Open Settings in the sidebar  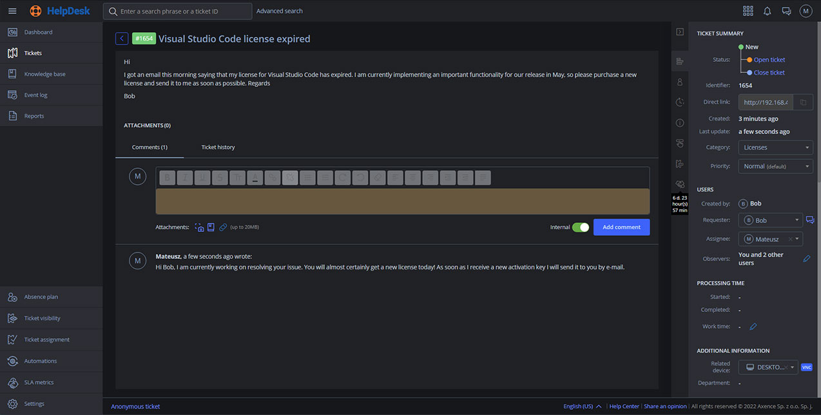click(52, 404)
